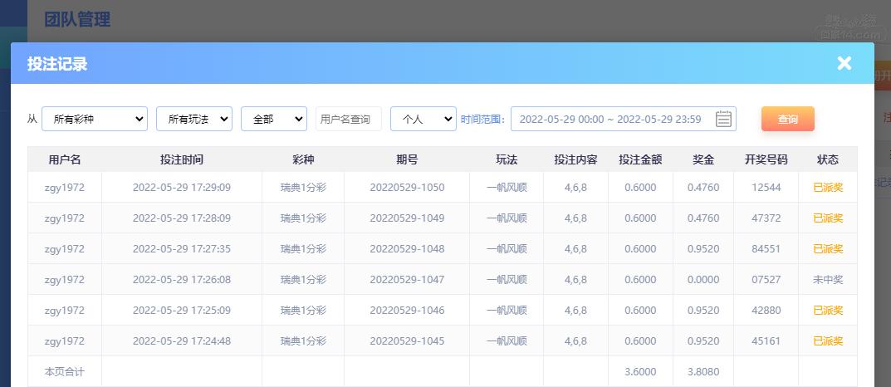Image resolution: width=891 pixels, height=387 pixels.
Task: Select bet time 2022-05-29 17:26:08
Action: point(182,280)
